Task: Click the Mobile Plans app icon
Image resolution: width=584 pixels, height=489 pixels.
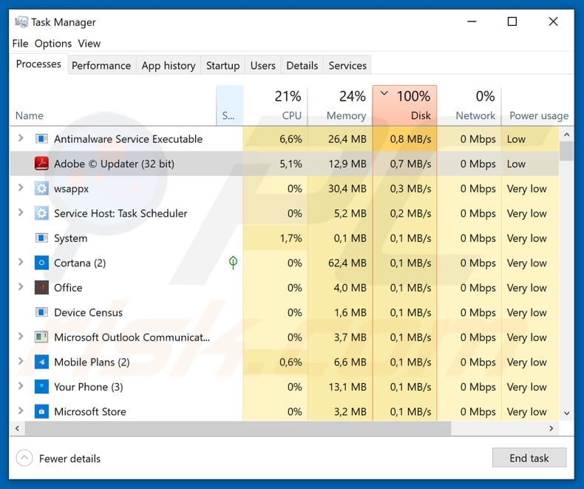Action: pyautogui.click(x=41, y=362)
